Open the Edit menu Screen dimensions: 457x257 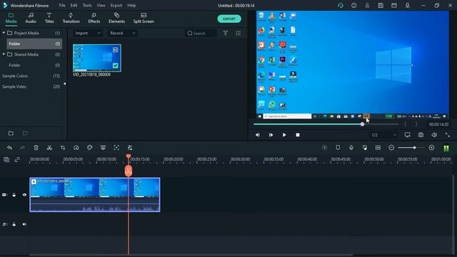[x=74, y=5]
